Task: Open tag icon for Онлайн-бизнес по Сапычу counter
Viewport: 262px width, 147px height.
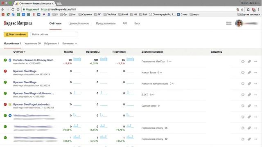Action: (249, 62)
